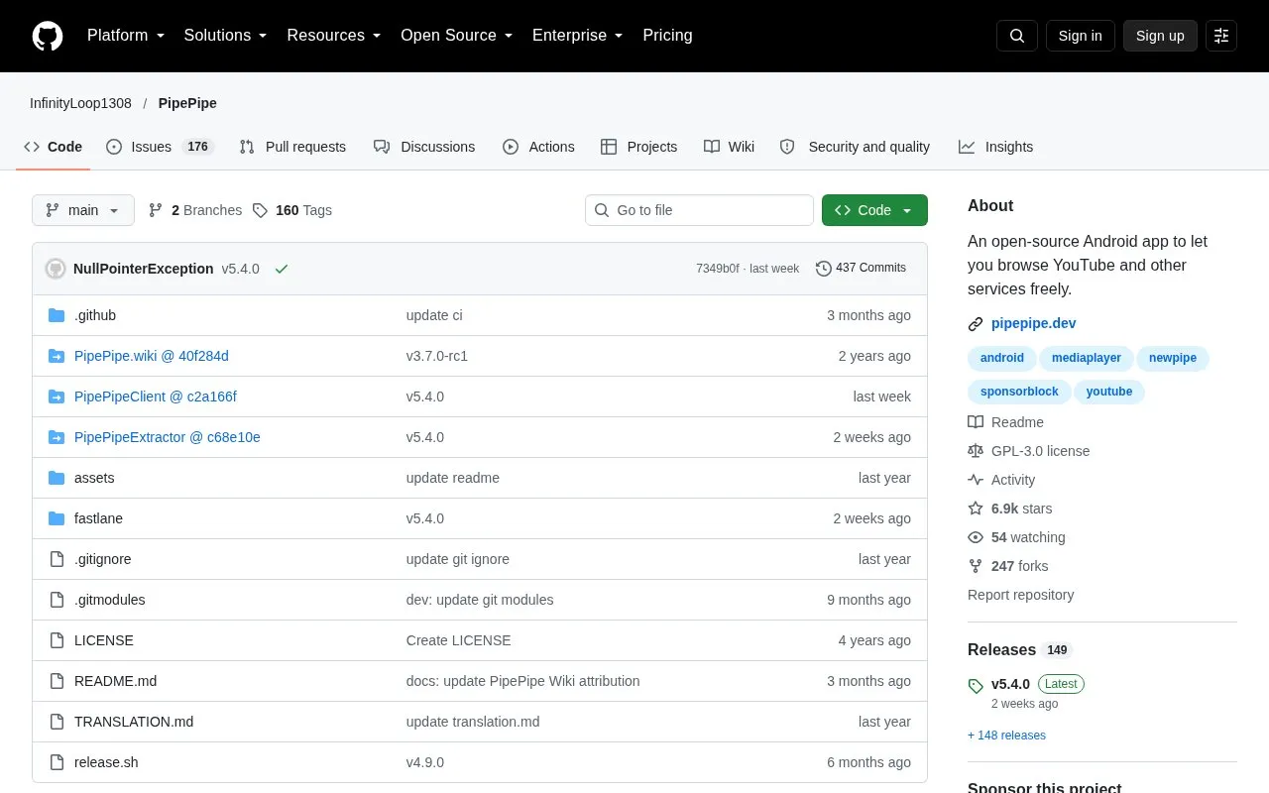Screen dimensions: 1269x793
Task: Open TRANSLATION.md file
Action: point(134,722)
